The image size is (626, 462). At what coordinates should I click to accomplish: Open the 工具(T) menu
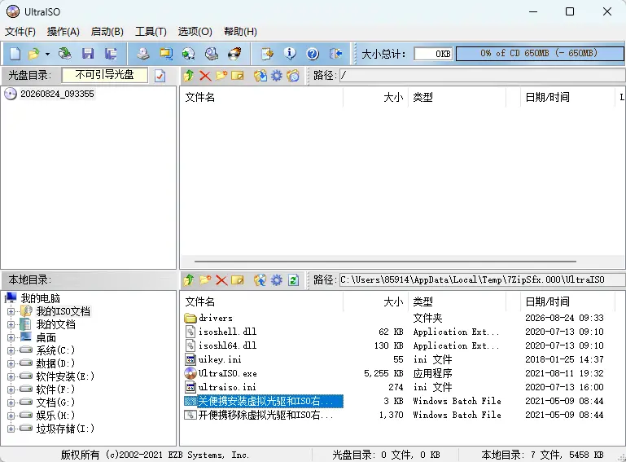(151, 31)
